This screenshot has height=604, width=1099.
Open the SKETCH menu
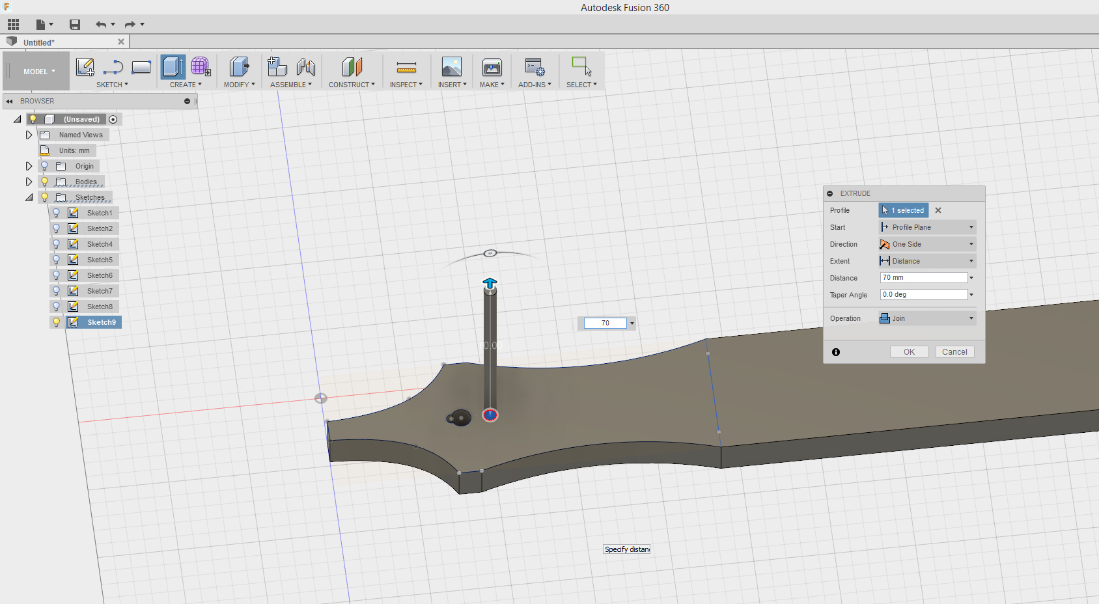pos(112,85)
